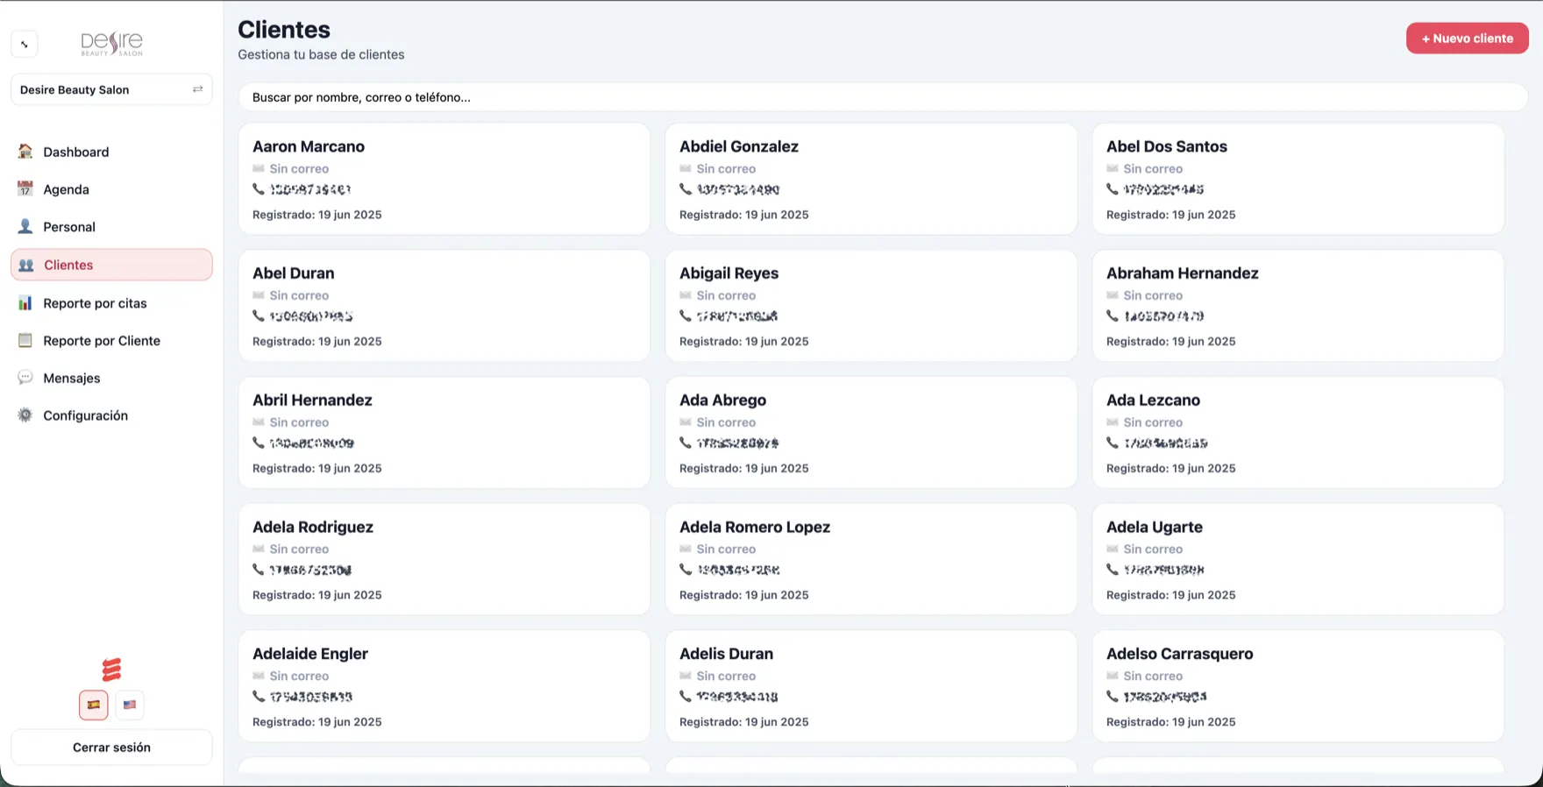Viewport: 1543px width, 787px height.
Task: Open Adelso Carrasquero client card
Action: point(1298,686)
